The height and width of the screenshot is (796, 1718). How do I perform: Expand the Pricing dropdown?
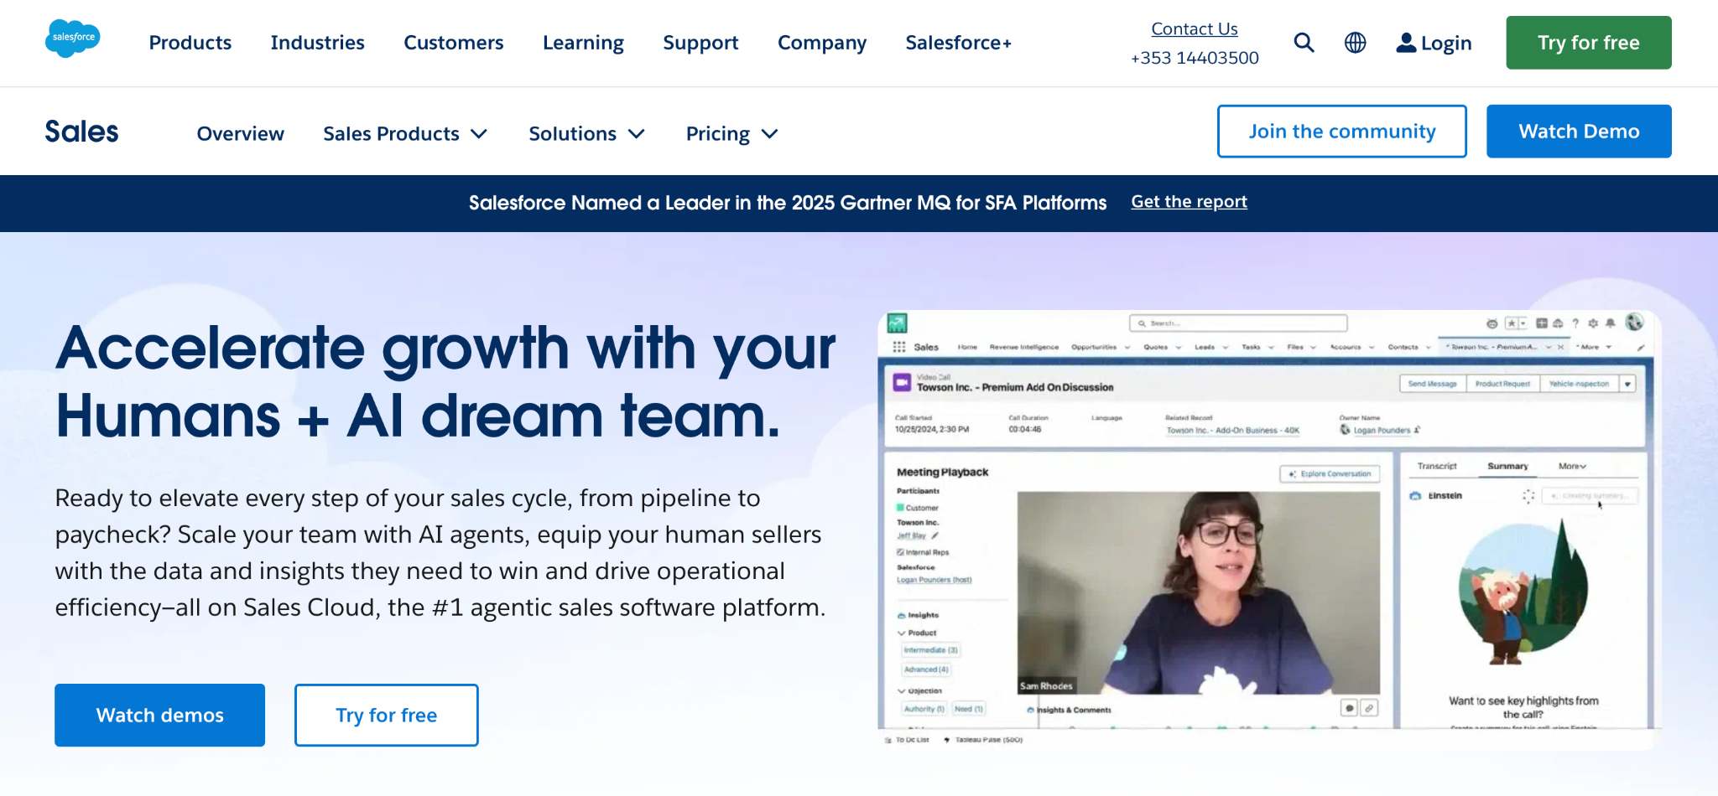(x=732, y=134)
